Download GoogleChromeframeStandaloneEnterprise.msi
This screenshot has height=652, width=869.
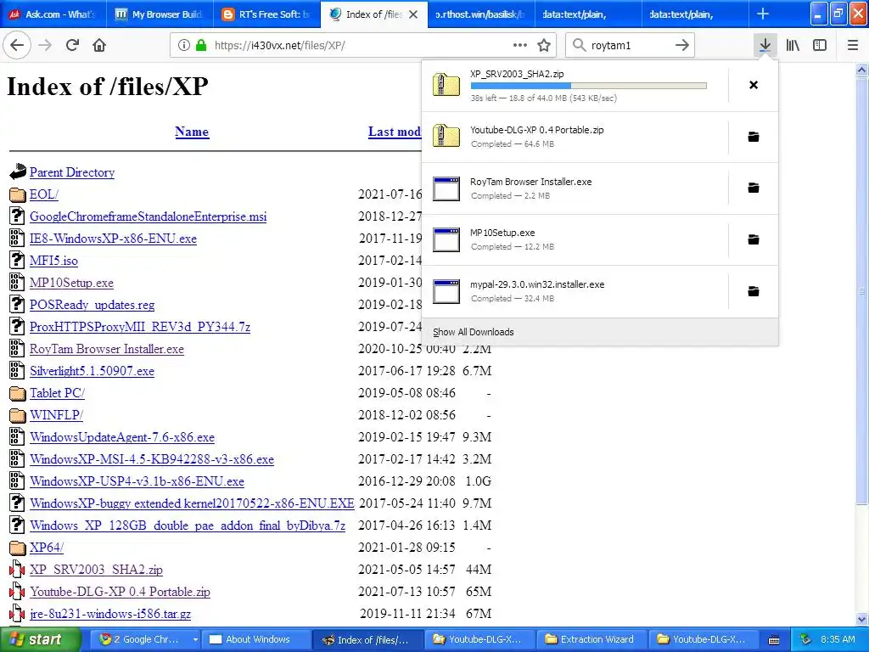148,216
